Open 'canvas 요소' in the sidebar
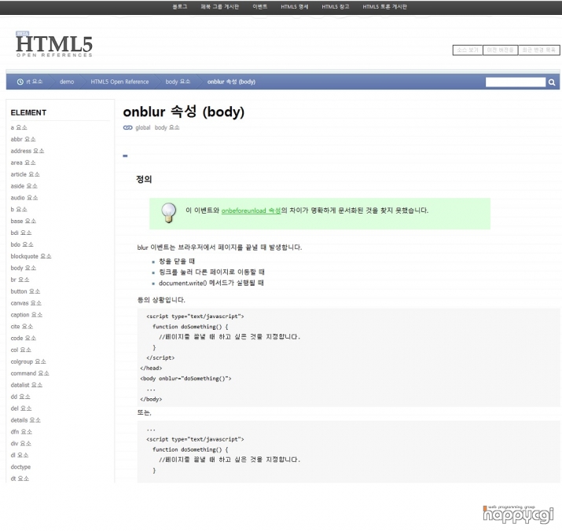The width and height of the screenshot is (562, 531). tap(26, 303)
